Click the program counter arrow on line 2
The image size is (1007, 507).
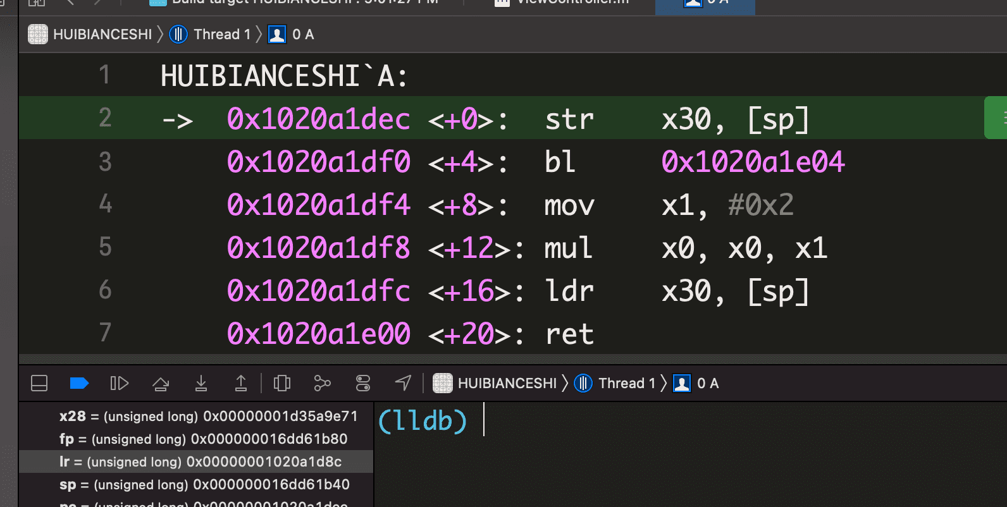pyautogui.click(x=178, y=120)
